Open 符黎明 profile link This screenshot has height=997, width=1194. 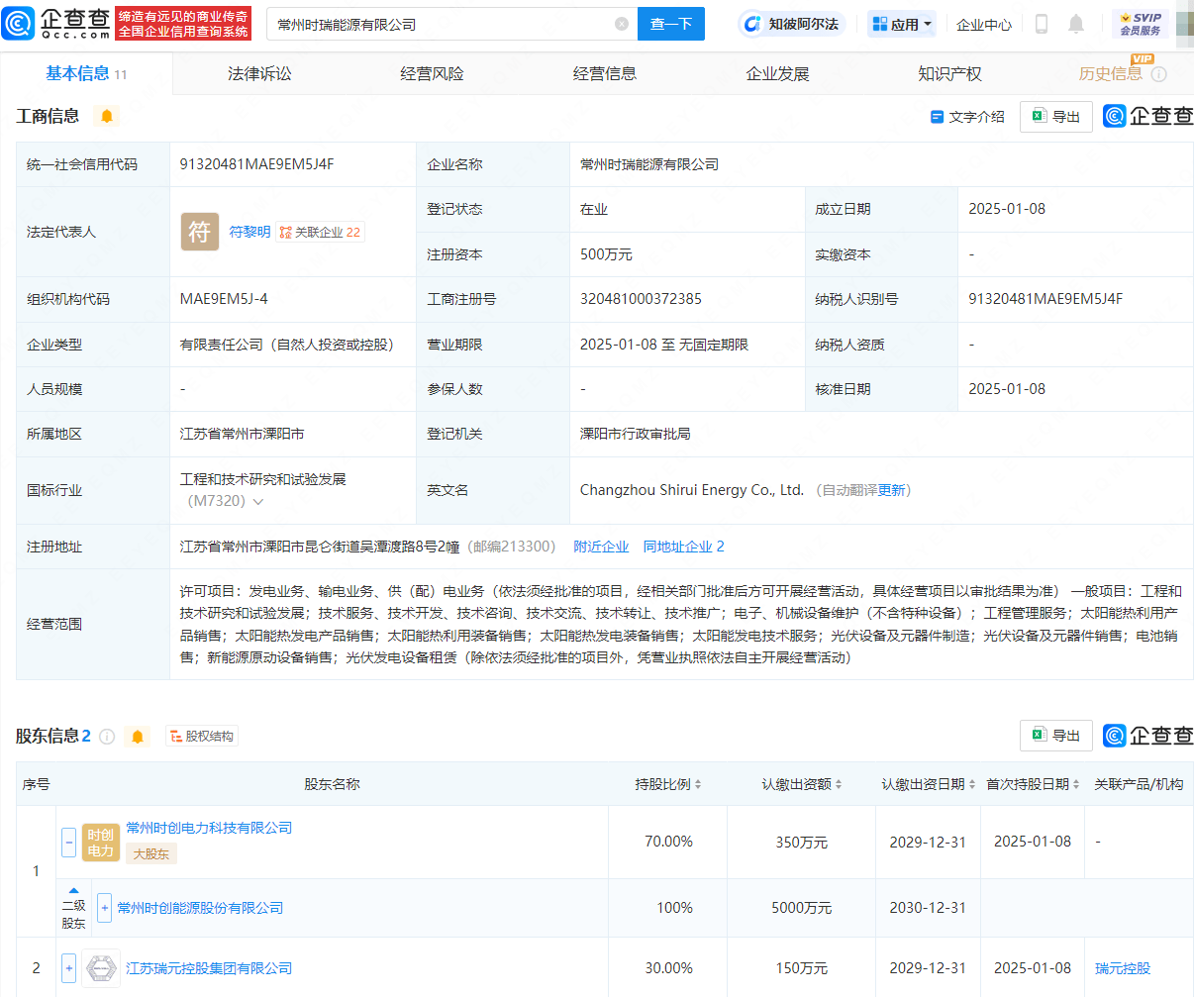[x=249, y=232]
